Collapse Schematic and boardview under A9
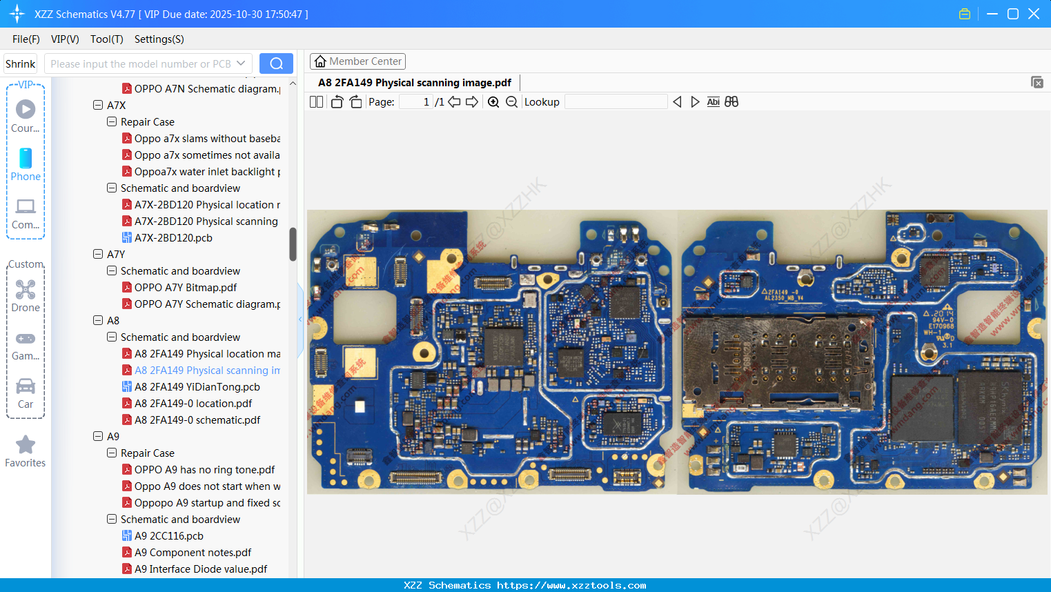Screen dimensions: 1051x592 (x=112, y=519)
